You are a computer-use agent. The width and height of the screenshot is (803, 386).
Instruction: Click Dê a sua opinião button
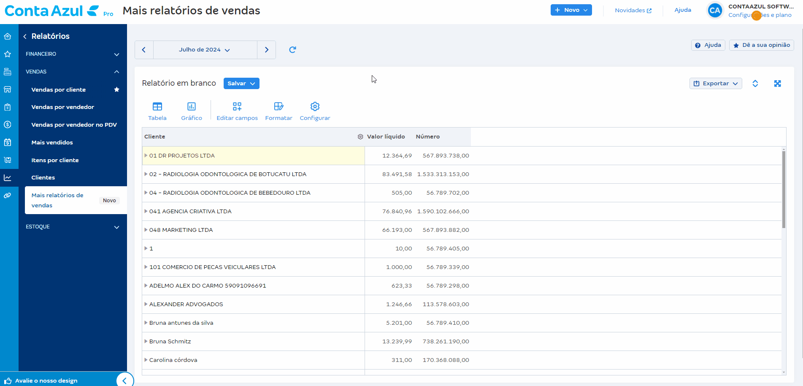(x=762, y=45)
